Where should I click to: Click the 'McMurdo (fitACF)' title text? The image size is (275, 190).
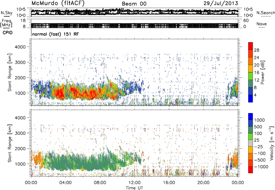(58, 3)
